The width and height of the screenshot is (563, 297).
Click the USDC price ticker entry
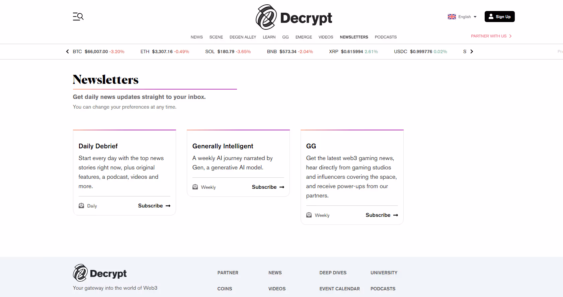420,51
